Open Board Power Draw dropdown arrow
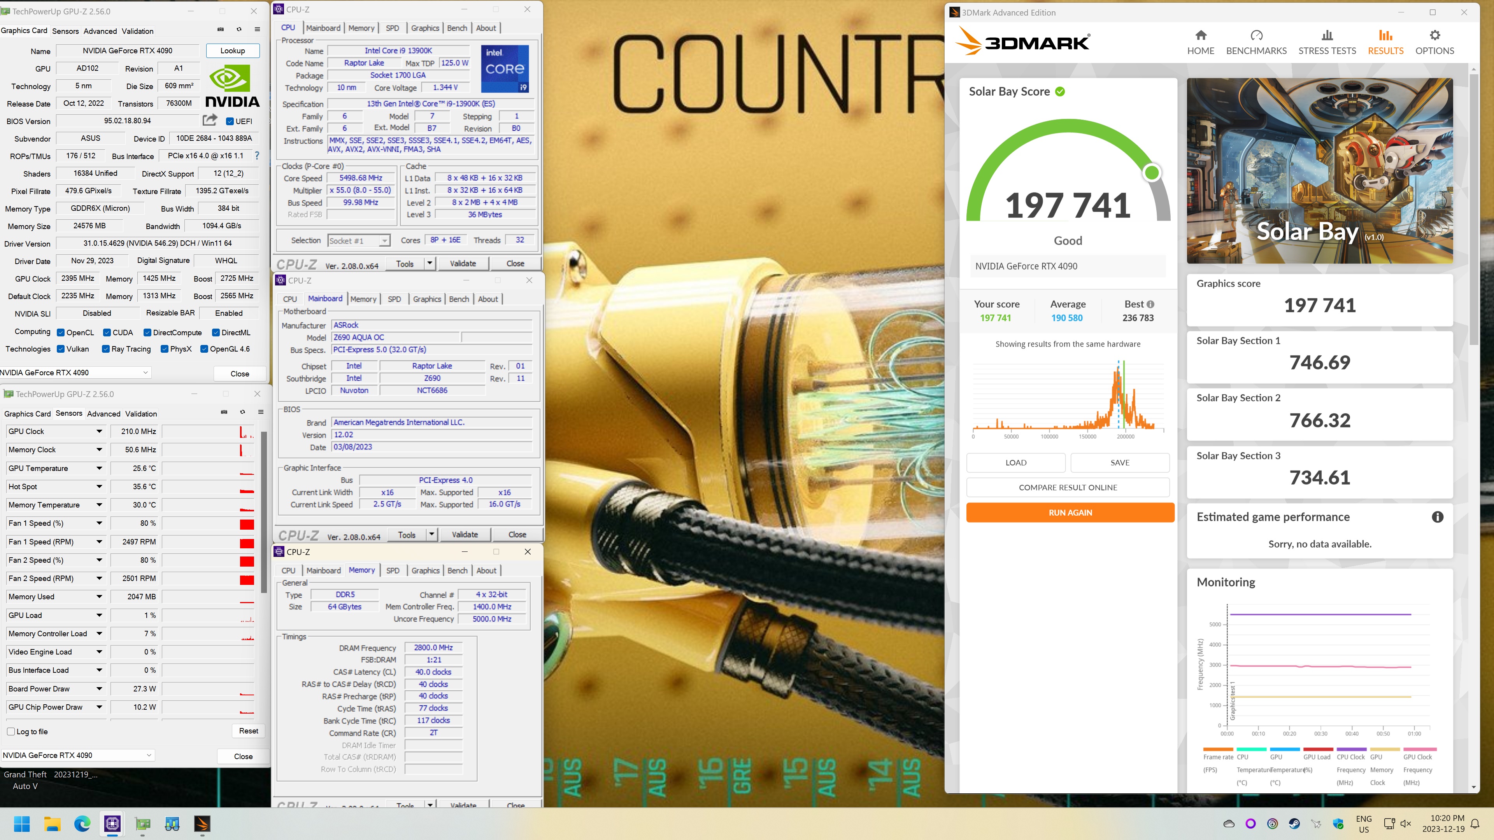Screen dimensions: 1494x840 tap(99, 689)
